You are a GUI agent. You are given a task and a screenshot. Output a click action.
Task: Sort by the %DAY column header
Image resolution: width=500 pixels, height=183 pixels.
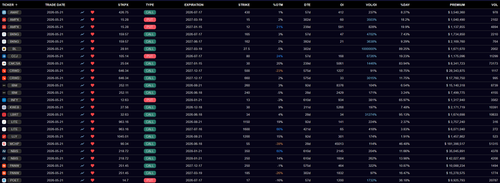click(405, 4)
